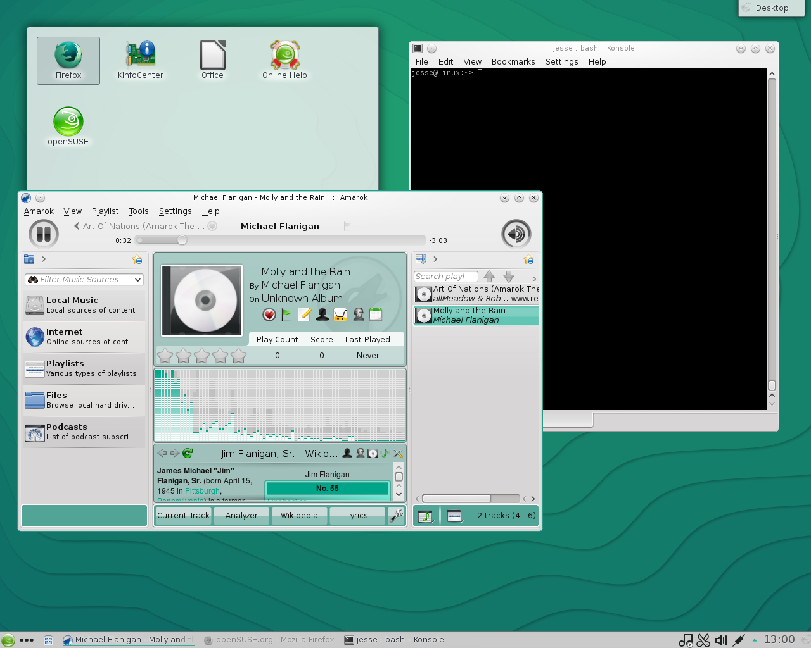Switch to the Konsole taskbar entry

coord(394,640)
